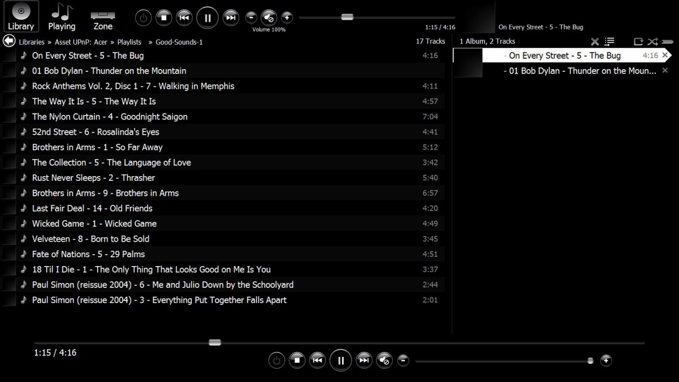Mute audio using the top mute button
Viewport: 679px width, 382px height.
tap(269, 18)
